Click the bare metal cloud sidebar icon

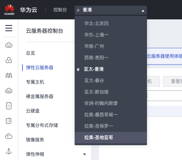pos(9,90)
